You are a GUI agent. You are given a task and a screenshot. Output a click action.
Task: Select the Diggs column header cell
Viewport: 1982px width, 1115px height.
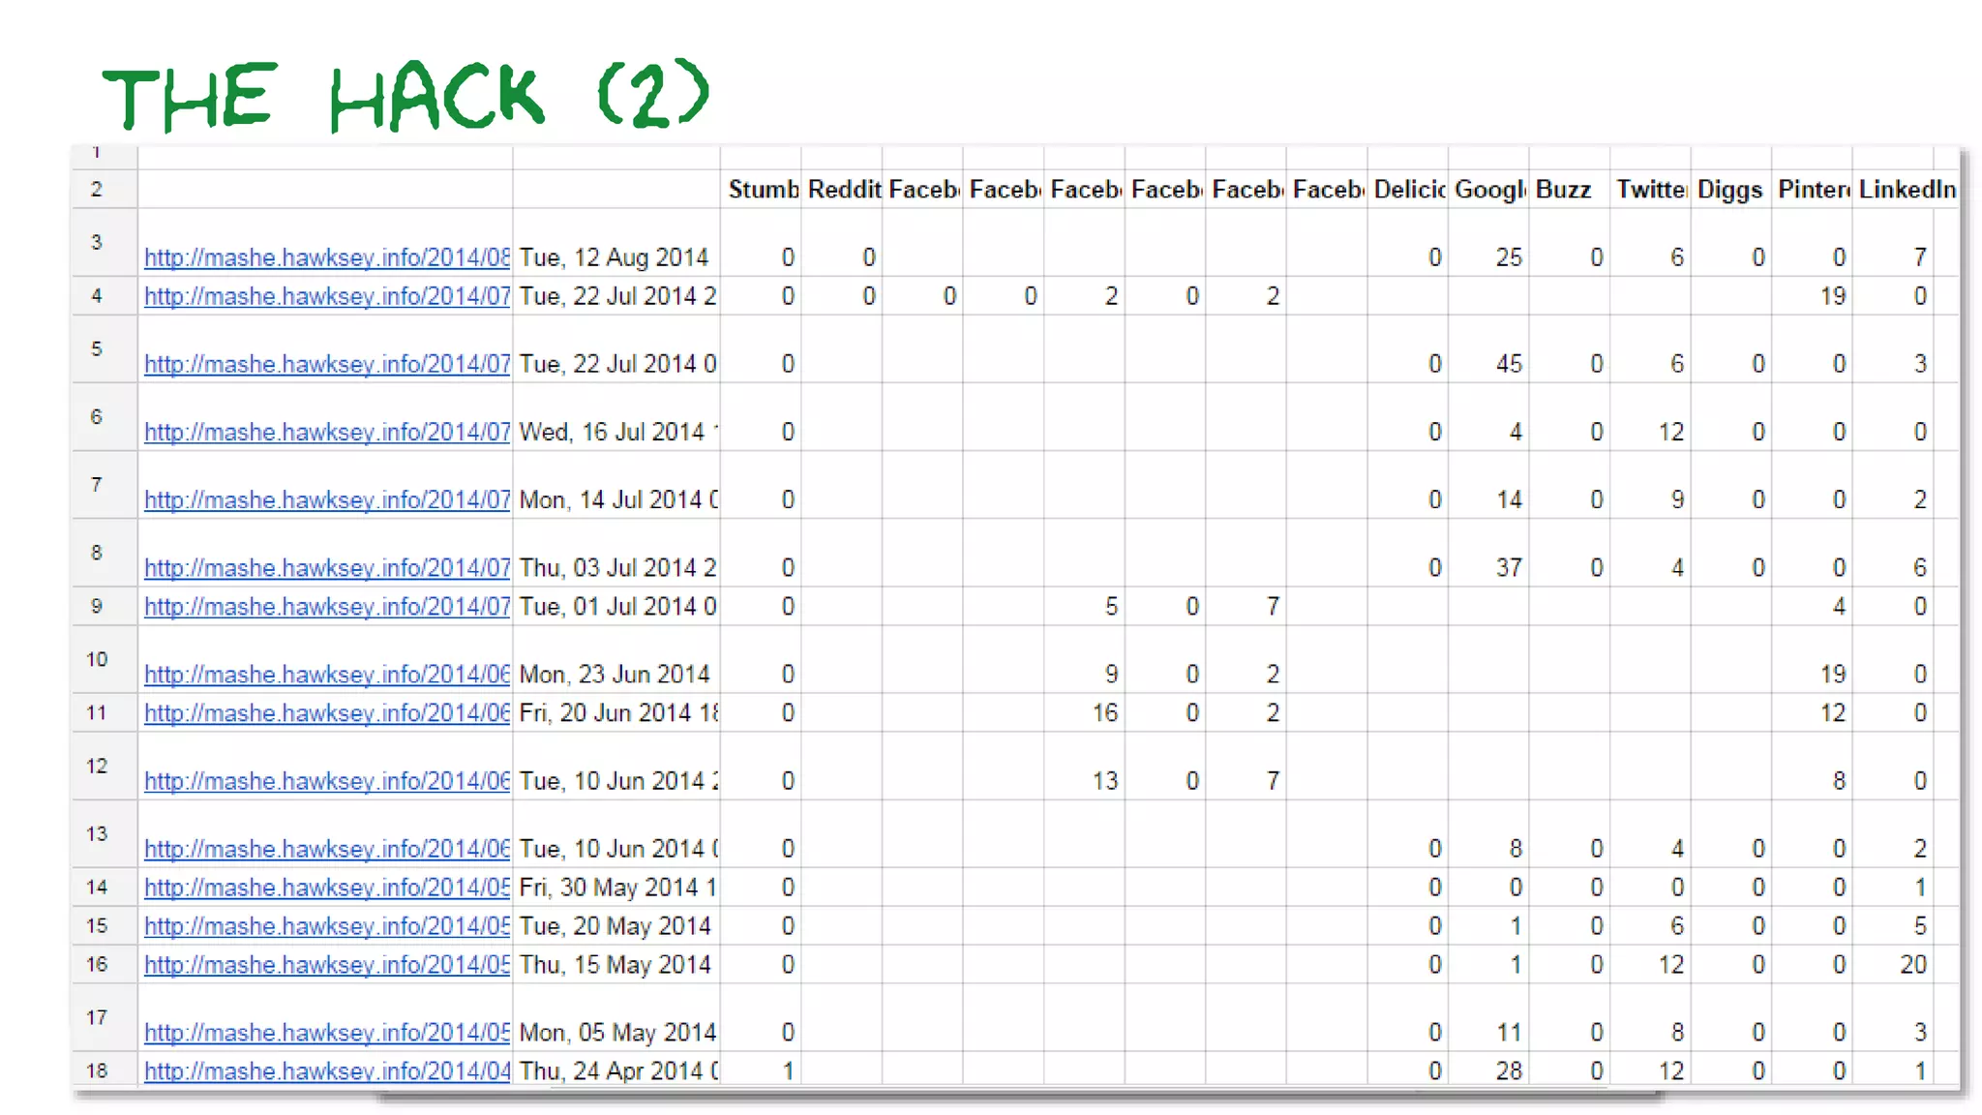tap(1730, 190)
